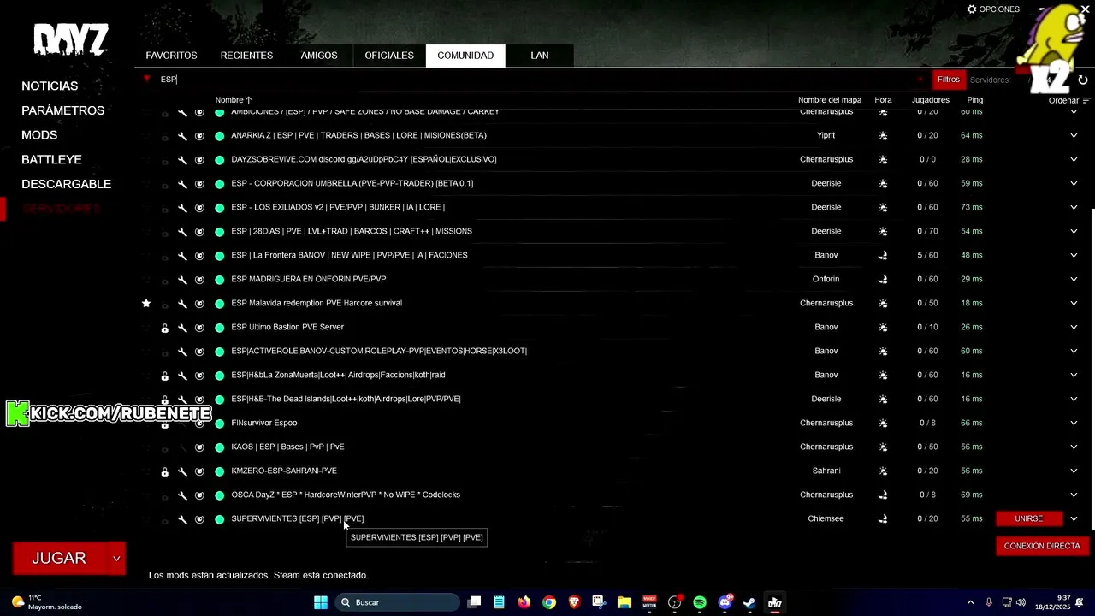Sort by the Jugadores column header
Image resolution: width=1095 pixels, height=616 pixels.
(x=930, y=100)
